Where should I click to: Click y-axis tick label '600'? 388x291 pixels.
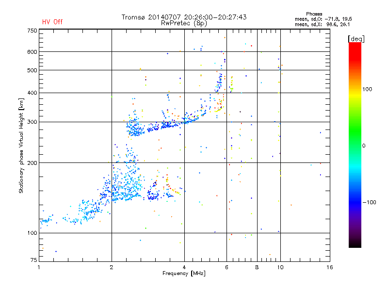tap(32, 52)
